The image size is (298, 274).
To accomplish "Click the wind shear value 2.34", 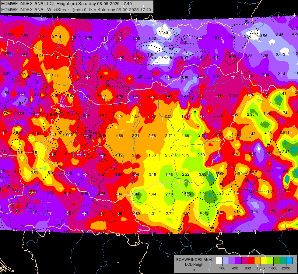I will click(118, 194).
